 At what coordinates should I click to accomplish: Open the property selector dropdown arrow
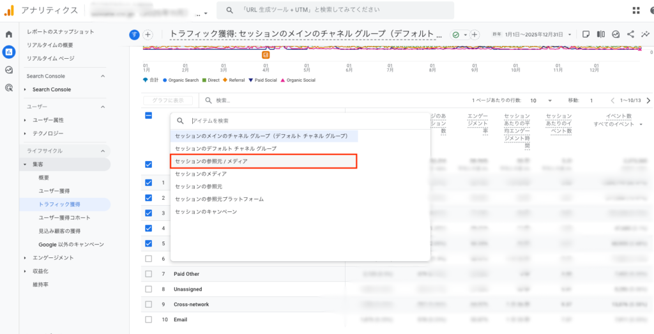206,14
